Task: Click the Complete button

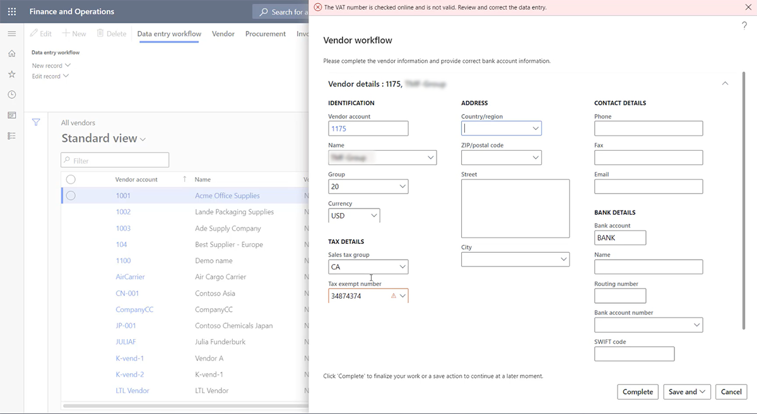Action: (637, 391)
